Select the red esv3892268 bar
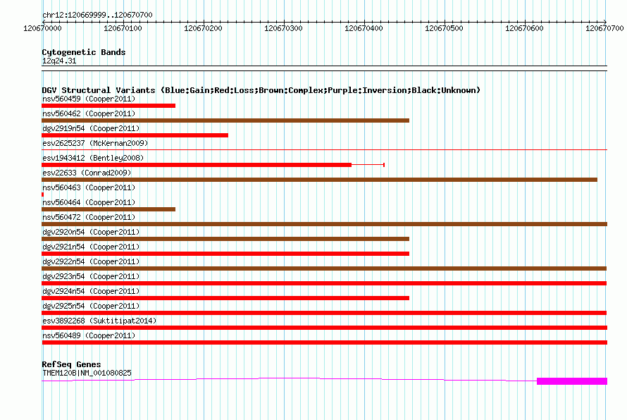This screenshot has height=420, width=627. click(324, 328)
